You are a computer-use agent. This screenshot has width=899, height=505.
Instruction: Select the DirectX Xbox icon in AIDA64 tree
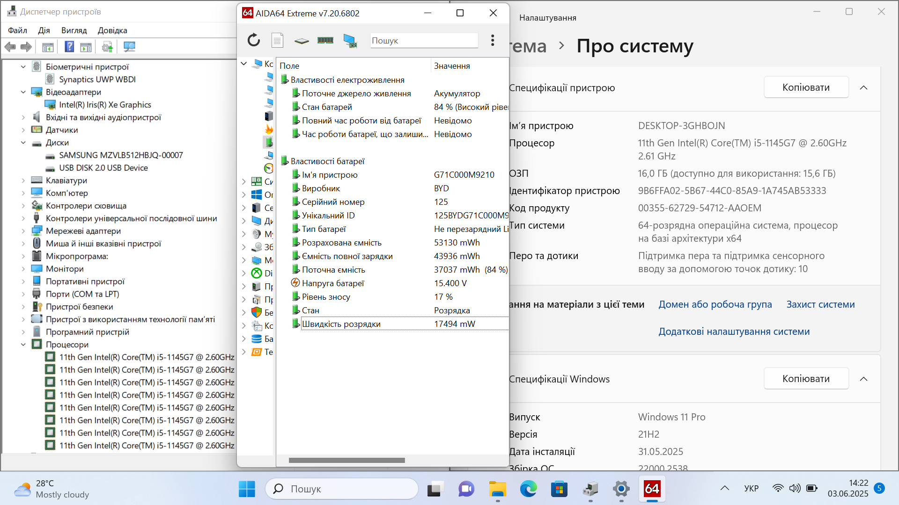[257, 273]
